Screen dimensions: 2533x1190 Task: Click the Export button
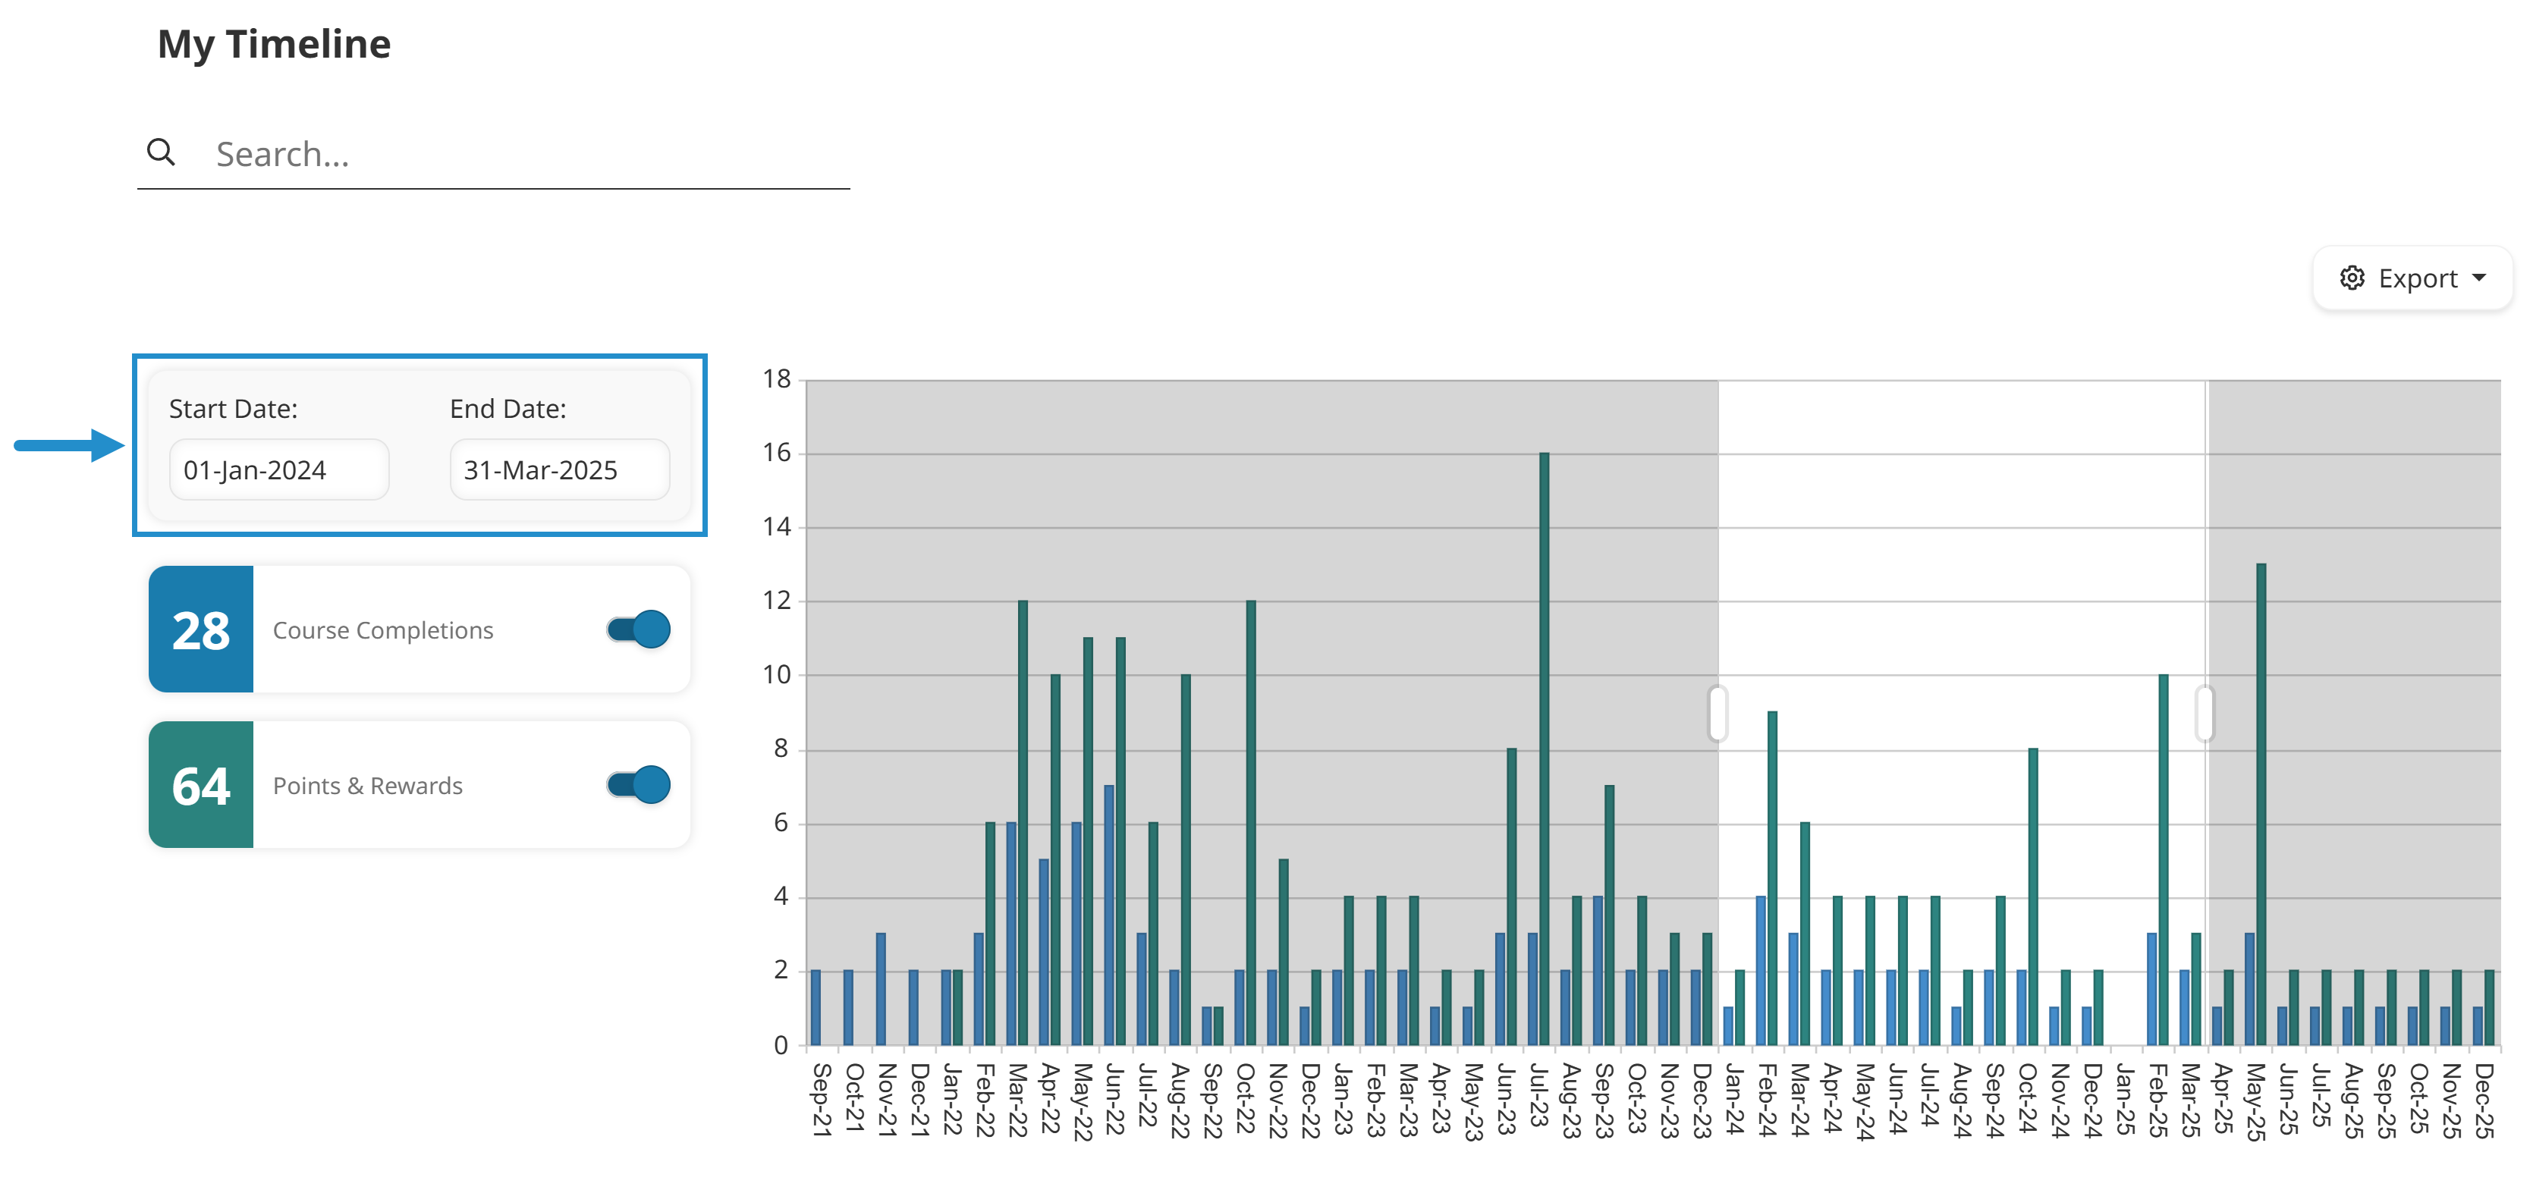click(x=2412, y=278)
